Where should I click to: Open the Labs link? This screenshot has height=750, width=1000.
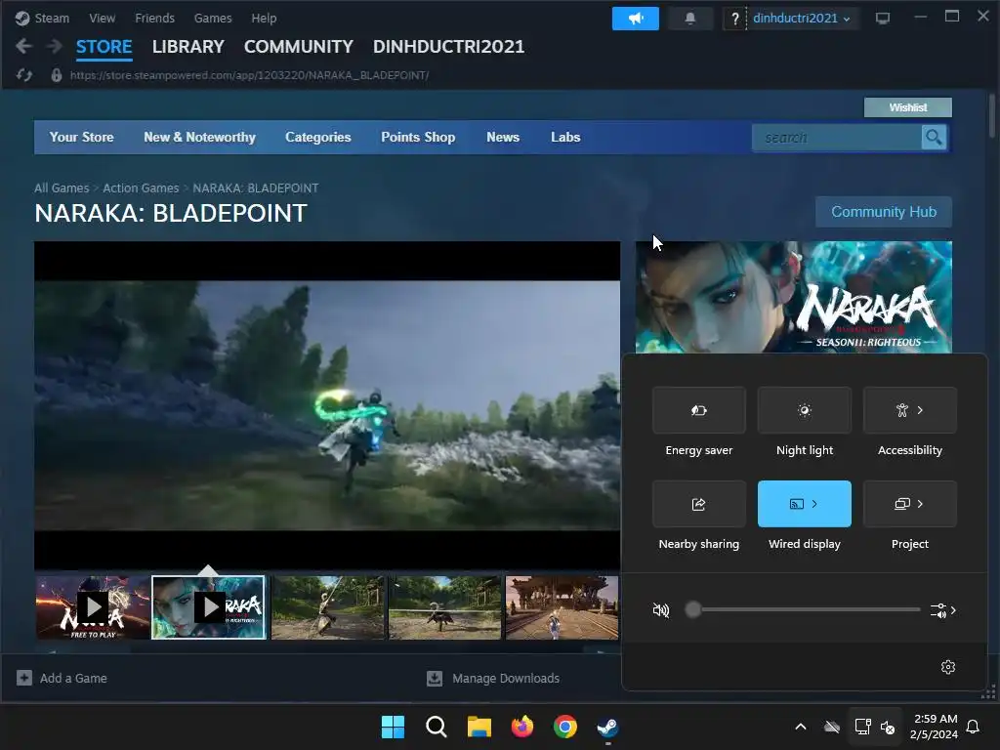(x=565, y=137)
